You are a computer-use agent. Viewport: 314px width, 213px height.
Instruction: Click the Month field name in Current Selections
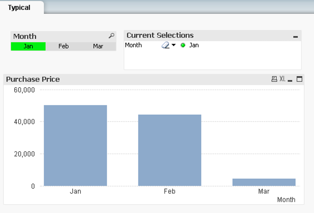click(x=133, y=45)
